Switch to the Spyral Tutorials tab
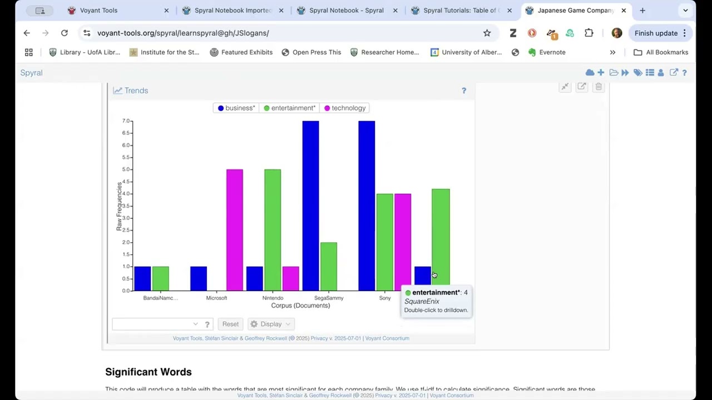This screenshot has width=712, height=400. pos(461,11)
